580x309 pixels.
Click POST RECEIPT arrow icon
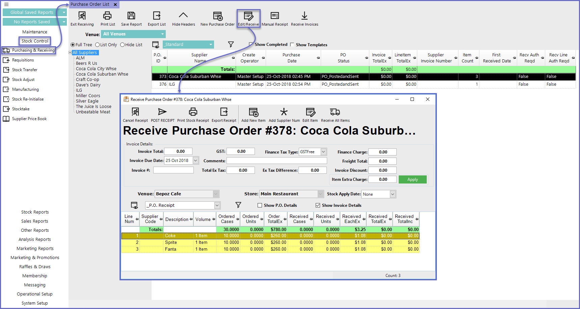(x=162, y=112)
